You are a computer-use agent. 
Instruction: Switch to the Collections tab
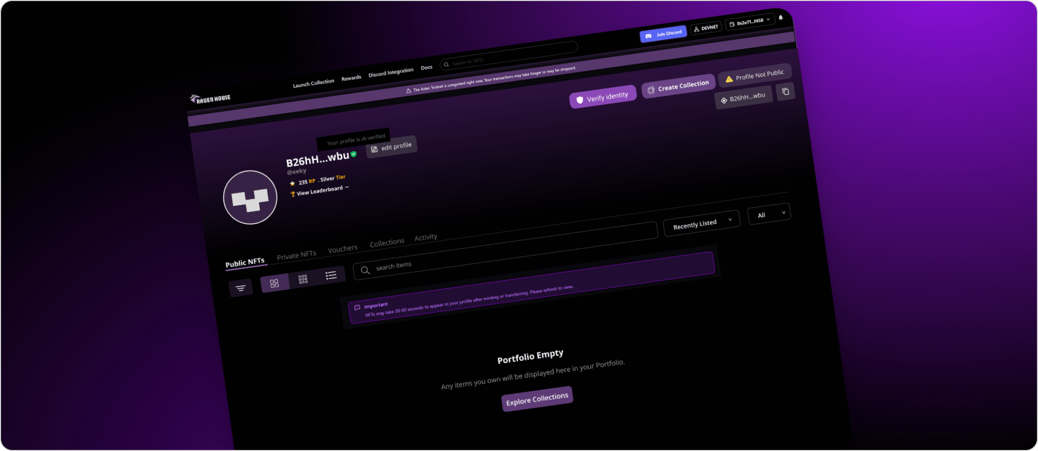click(387, 243)
